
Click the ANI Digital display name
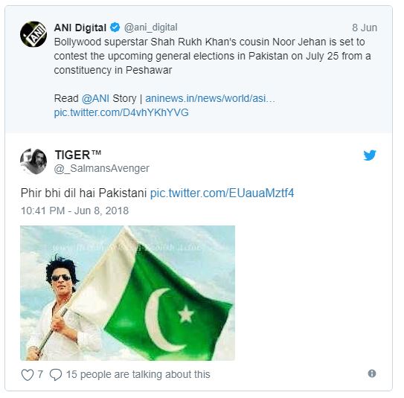point(80,28)
